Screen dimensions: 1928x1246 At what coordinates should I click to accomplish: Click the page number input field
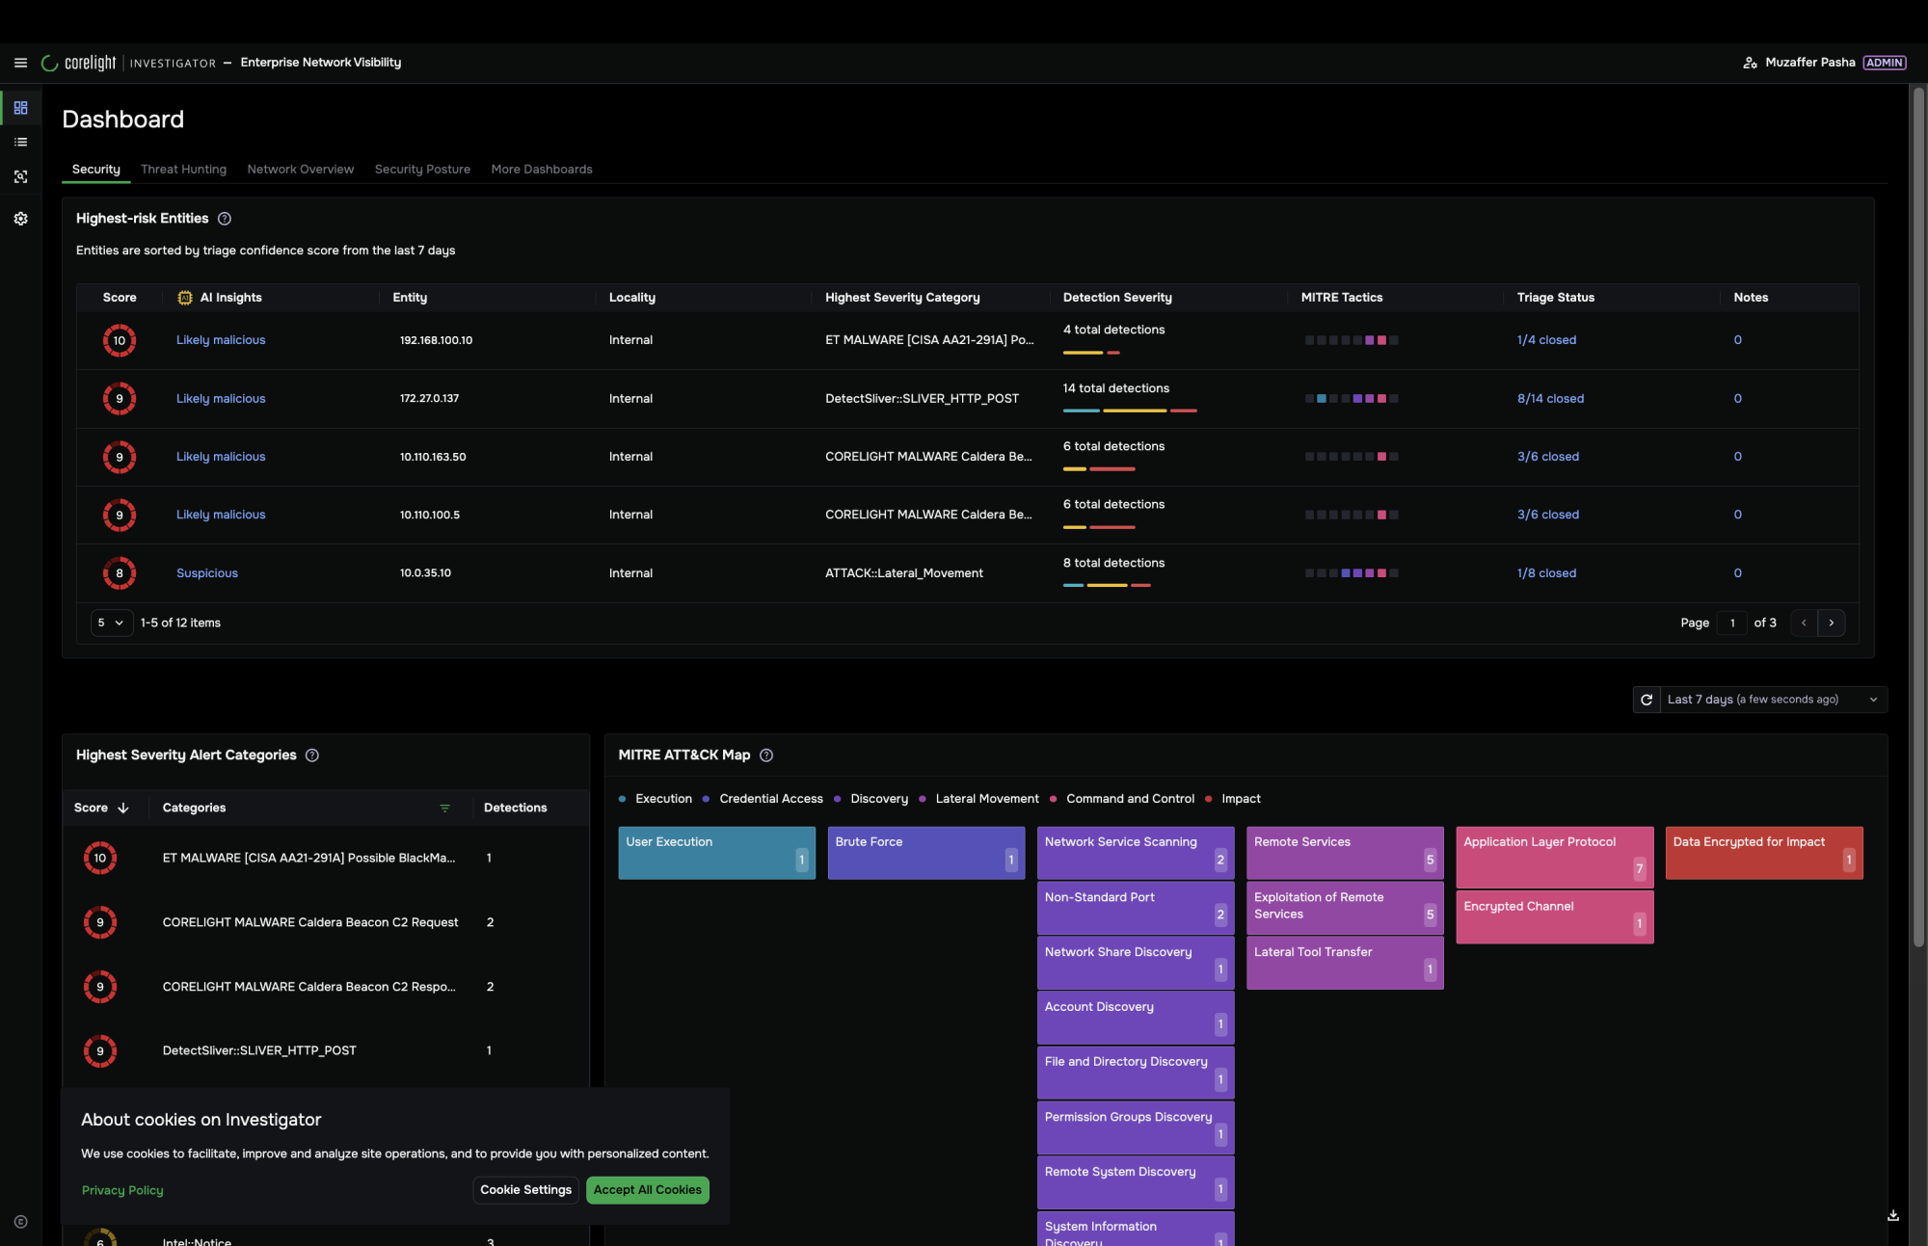(x=1732, y=623)
